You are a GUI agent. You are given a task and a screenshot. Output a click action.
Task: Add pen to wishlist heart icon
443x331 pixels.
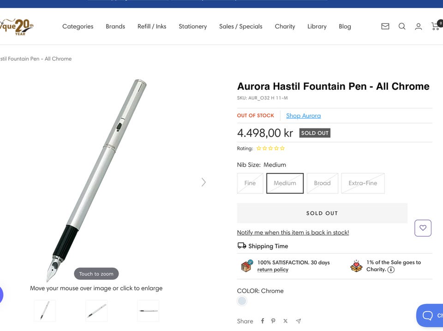click(423, 228)
